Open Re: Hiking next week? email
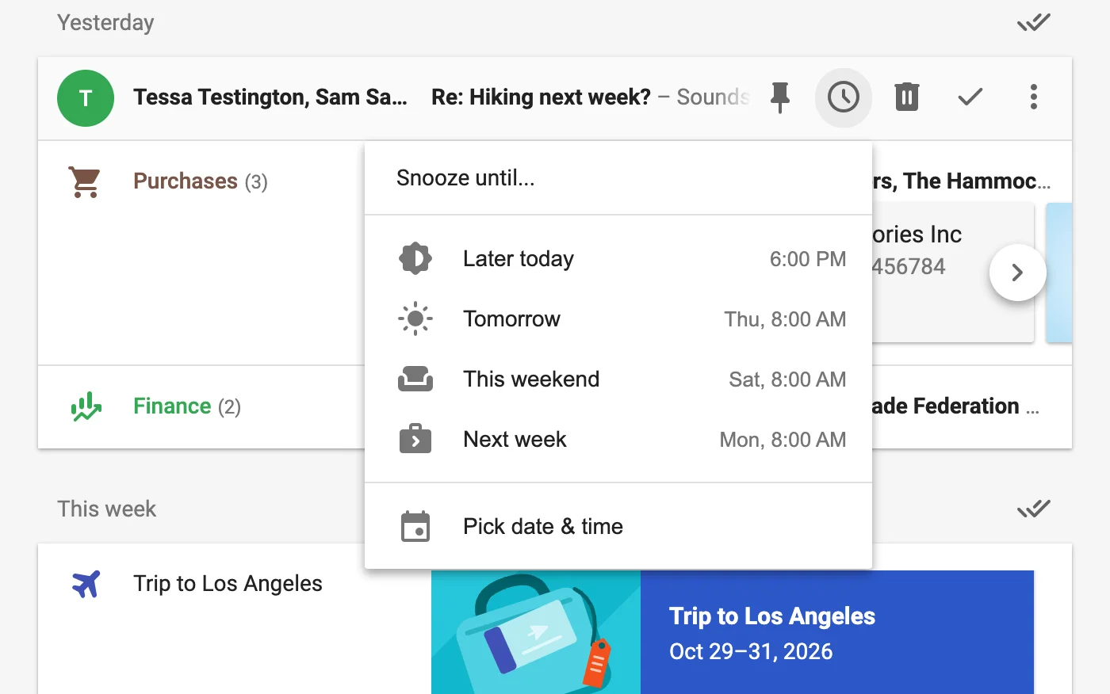 (541, 97)
